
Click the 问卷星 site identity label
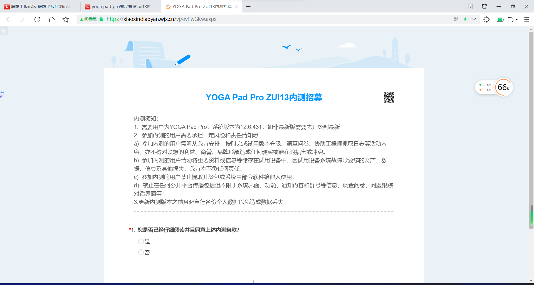88,19
